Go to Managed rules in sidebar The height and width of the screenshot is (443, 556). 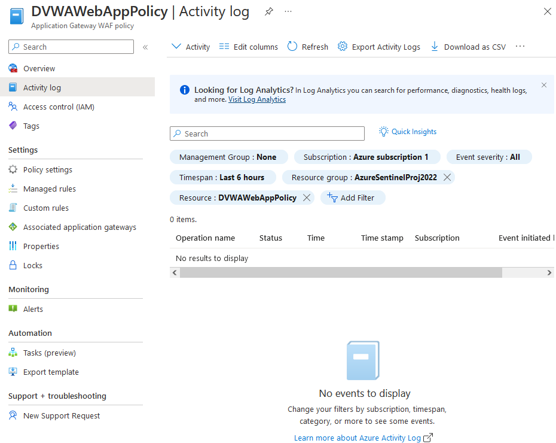pyautogui.click(x=49, y=189)
